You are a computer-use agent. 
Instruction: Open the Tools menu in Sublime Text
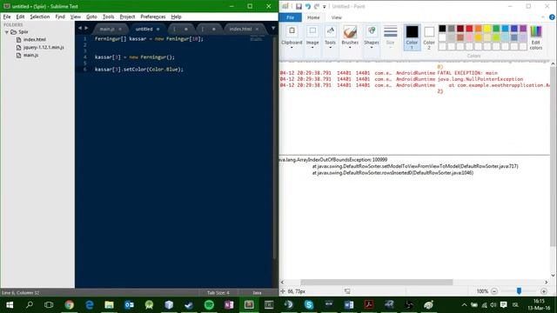[x=108, y=17]
